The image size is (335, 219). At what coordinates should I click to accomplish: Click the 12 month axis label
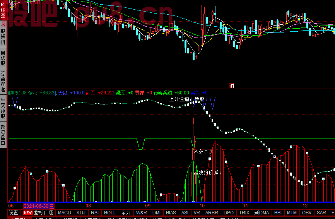pyautogui.click(x=305, y=206)
